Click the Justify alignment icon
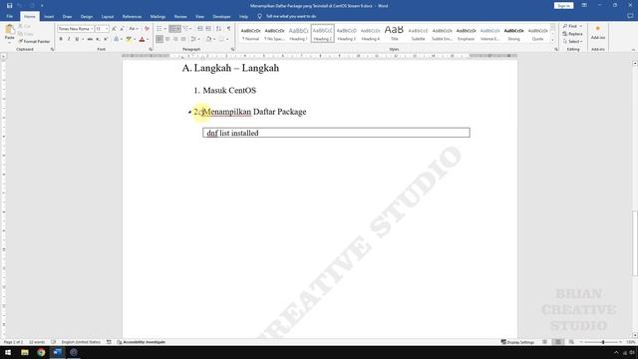638x359 pixels. (183, 39)
